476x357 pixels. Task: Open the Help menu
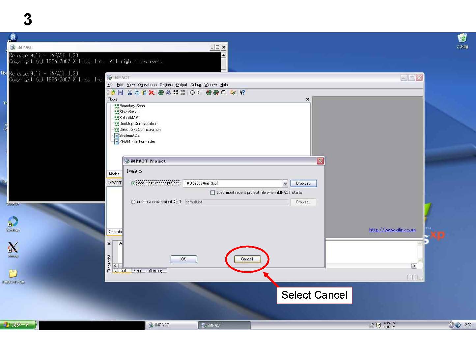click(224, 85)
